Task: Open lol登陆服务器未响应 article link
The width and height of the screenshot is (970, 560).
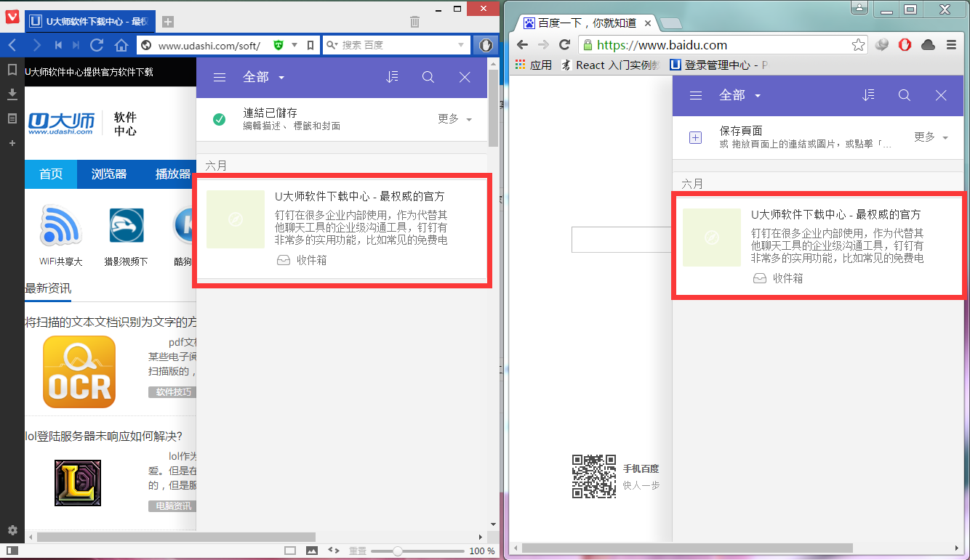Action: (103, 436)
